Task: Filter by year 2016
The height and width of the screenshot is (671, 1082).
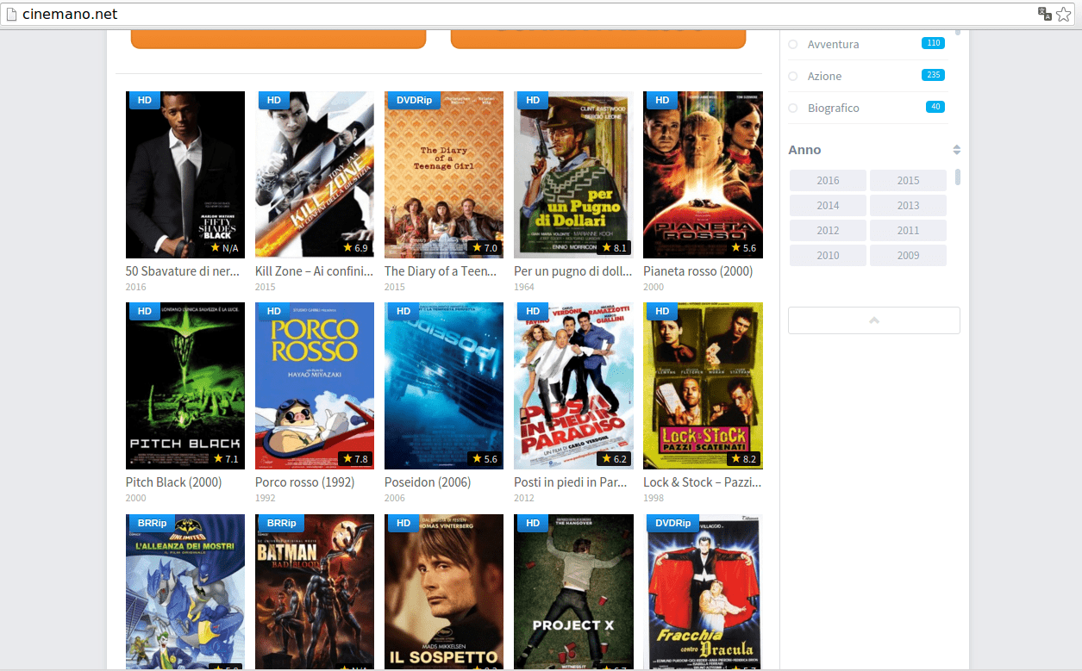Action: (828, 181)
